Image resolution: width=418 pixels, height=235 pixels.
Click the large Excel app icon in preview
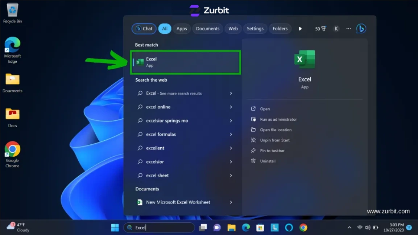[305, 59]
